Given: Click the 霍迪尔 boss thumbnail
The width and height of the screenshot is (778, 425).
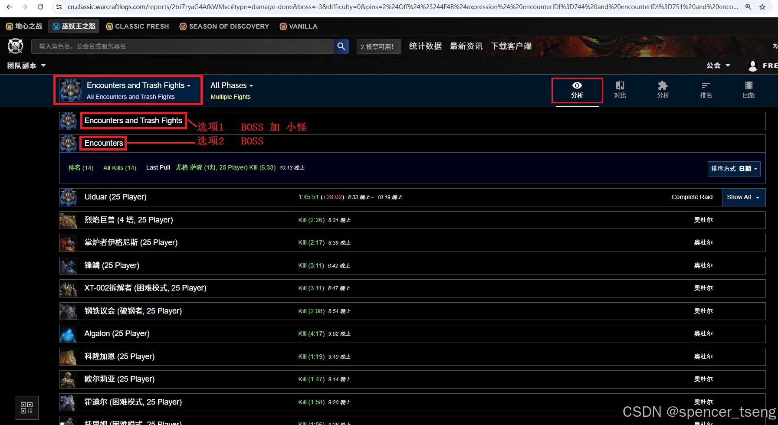Looking at the screenshot, I should coord(69,402).
